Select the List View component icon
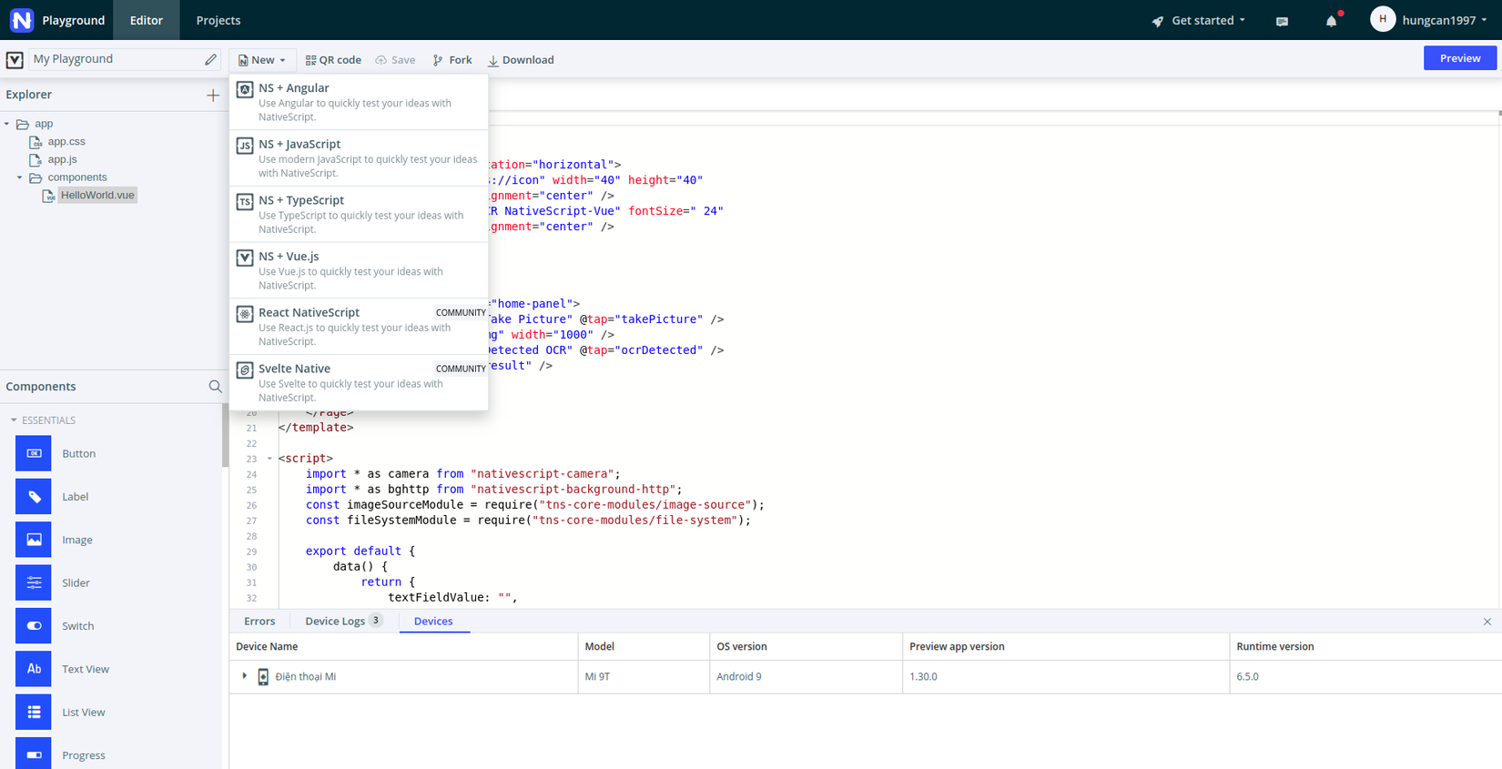Viewport: 1502px width, 769px height. point(34,713)
